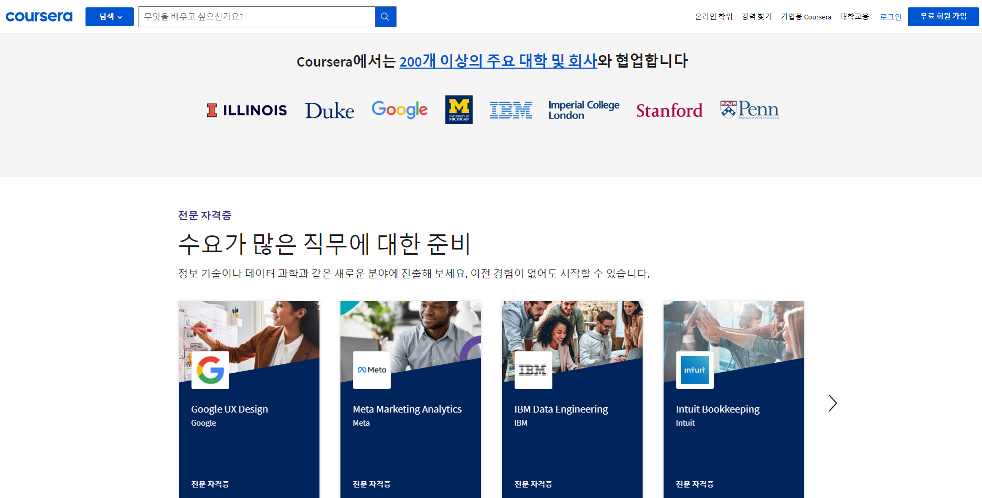Click the University of Michigan logo

point(459,110)
